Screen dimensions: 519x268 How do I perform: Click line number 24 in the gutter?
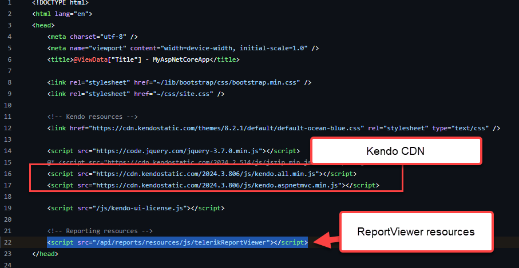point(8,265)
